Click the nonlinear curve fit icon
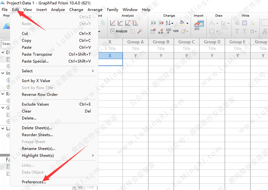This screenshot has width=268, height=190. coord(120,23)
